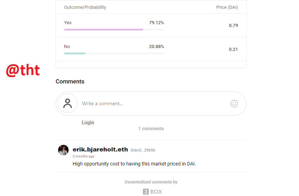
Task: Click the red @tht watermark
Action: tap(23, 70)
